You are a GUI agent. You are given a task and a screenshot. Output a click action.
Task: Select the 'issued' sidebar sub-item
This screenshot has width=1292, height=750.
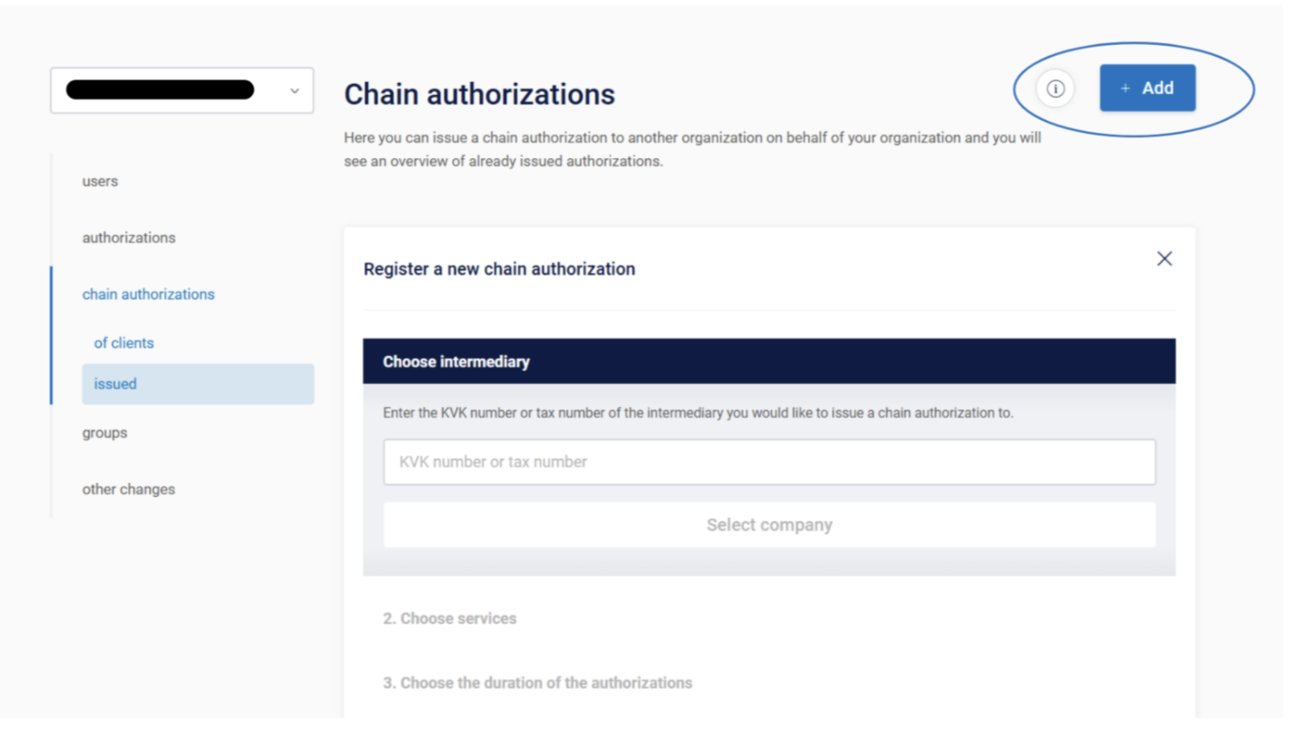116,385
